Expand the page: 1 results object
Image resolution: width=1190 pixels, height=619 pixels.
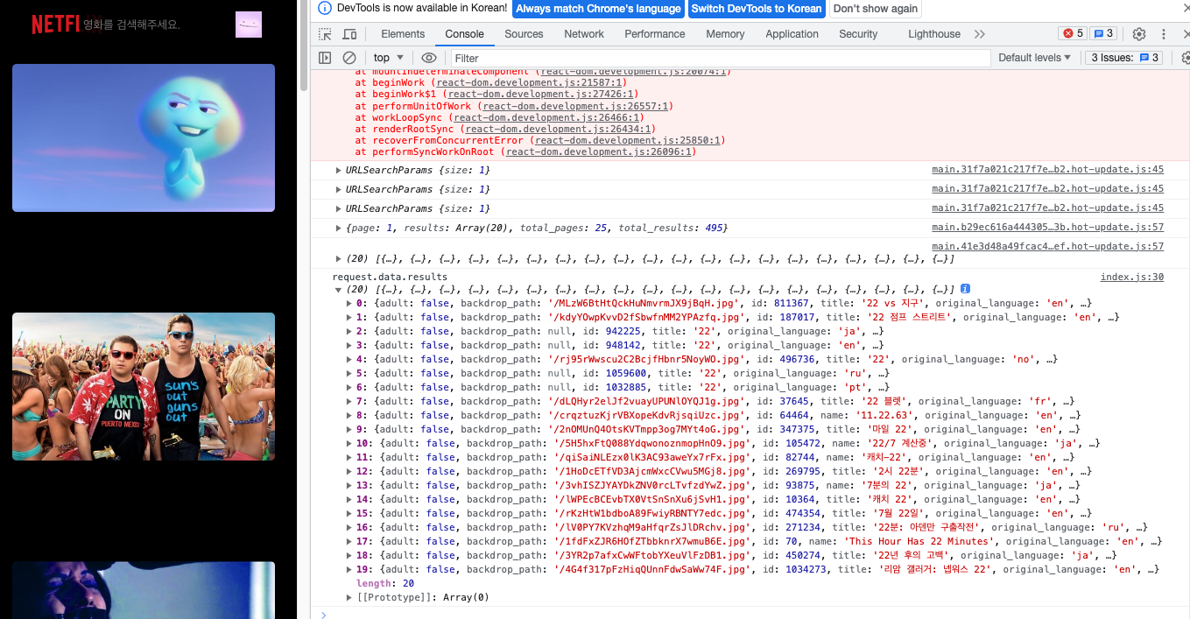click(x=339, y=228)
